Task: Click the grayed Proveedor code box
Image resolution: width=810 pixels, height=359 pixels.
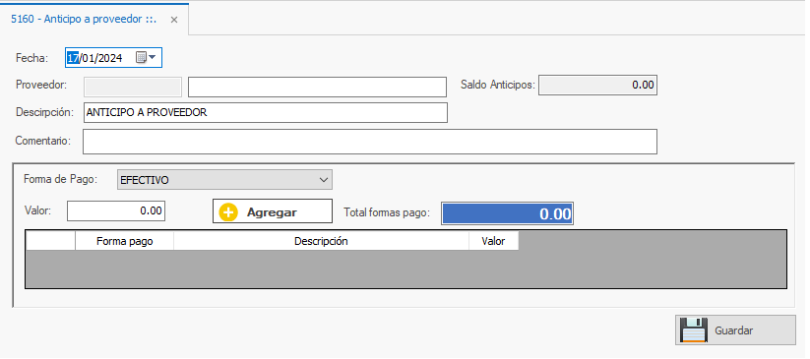Action: pos(133,87)
